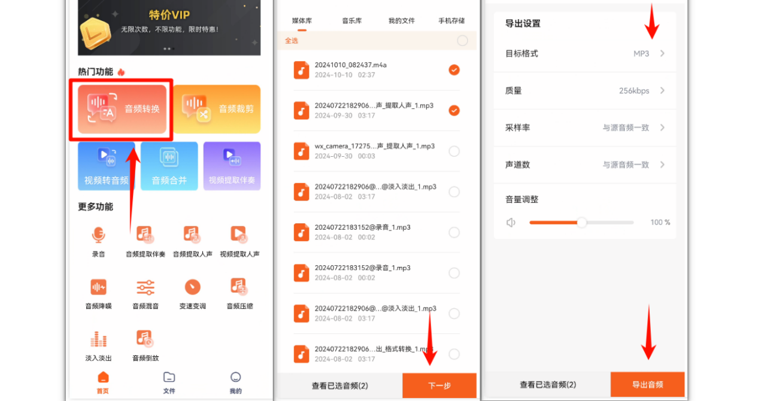Click the volume speaker icon in 音量调整
Viewport: 758px width, 401px height.
point(511,223)
